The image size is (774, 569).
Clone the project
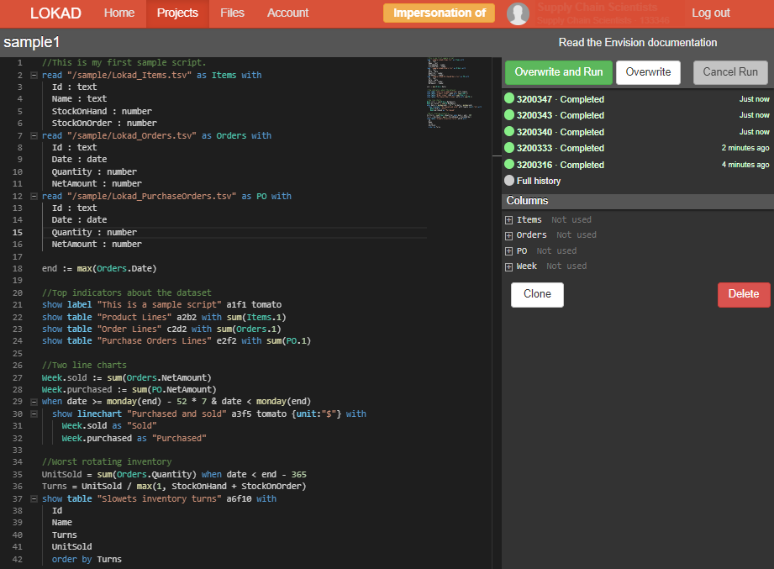(x=537, y=295)
